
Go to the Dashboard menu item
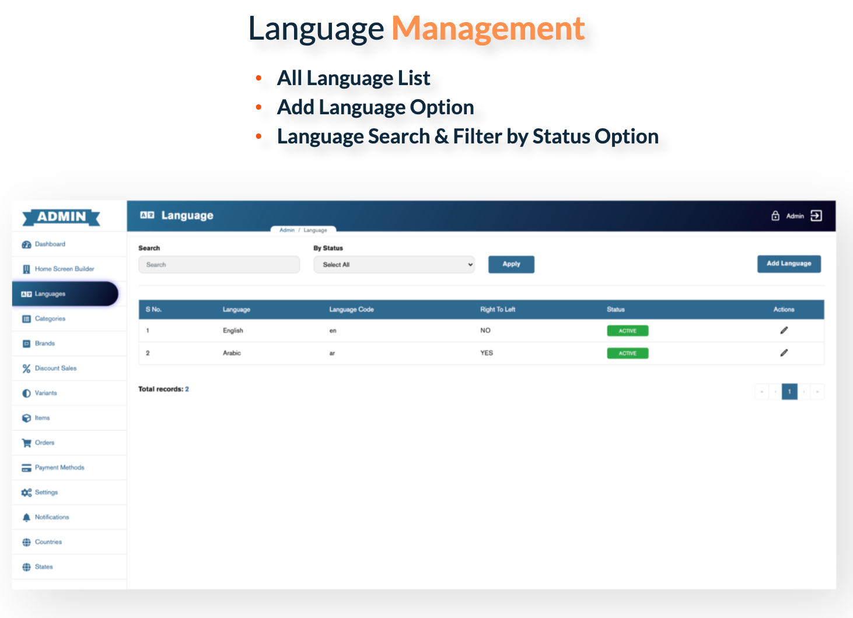click(50, 244)
